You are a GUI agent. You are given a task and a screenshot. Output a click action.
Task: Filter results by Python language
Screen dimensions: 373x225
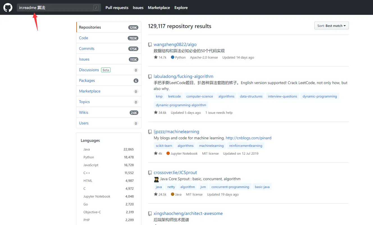(x=109, y=157)
